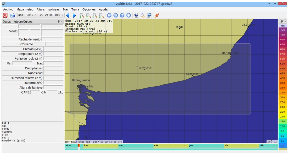The image size is (288, 153).
Task: Click the zyGrib watermark label
Action: click(x=272, y=141)
